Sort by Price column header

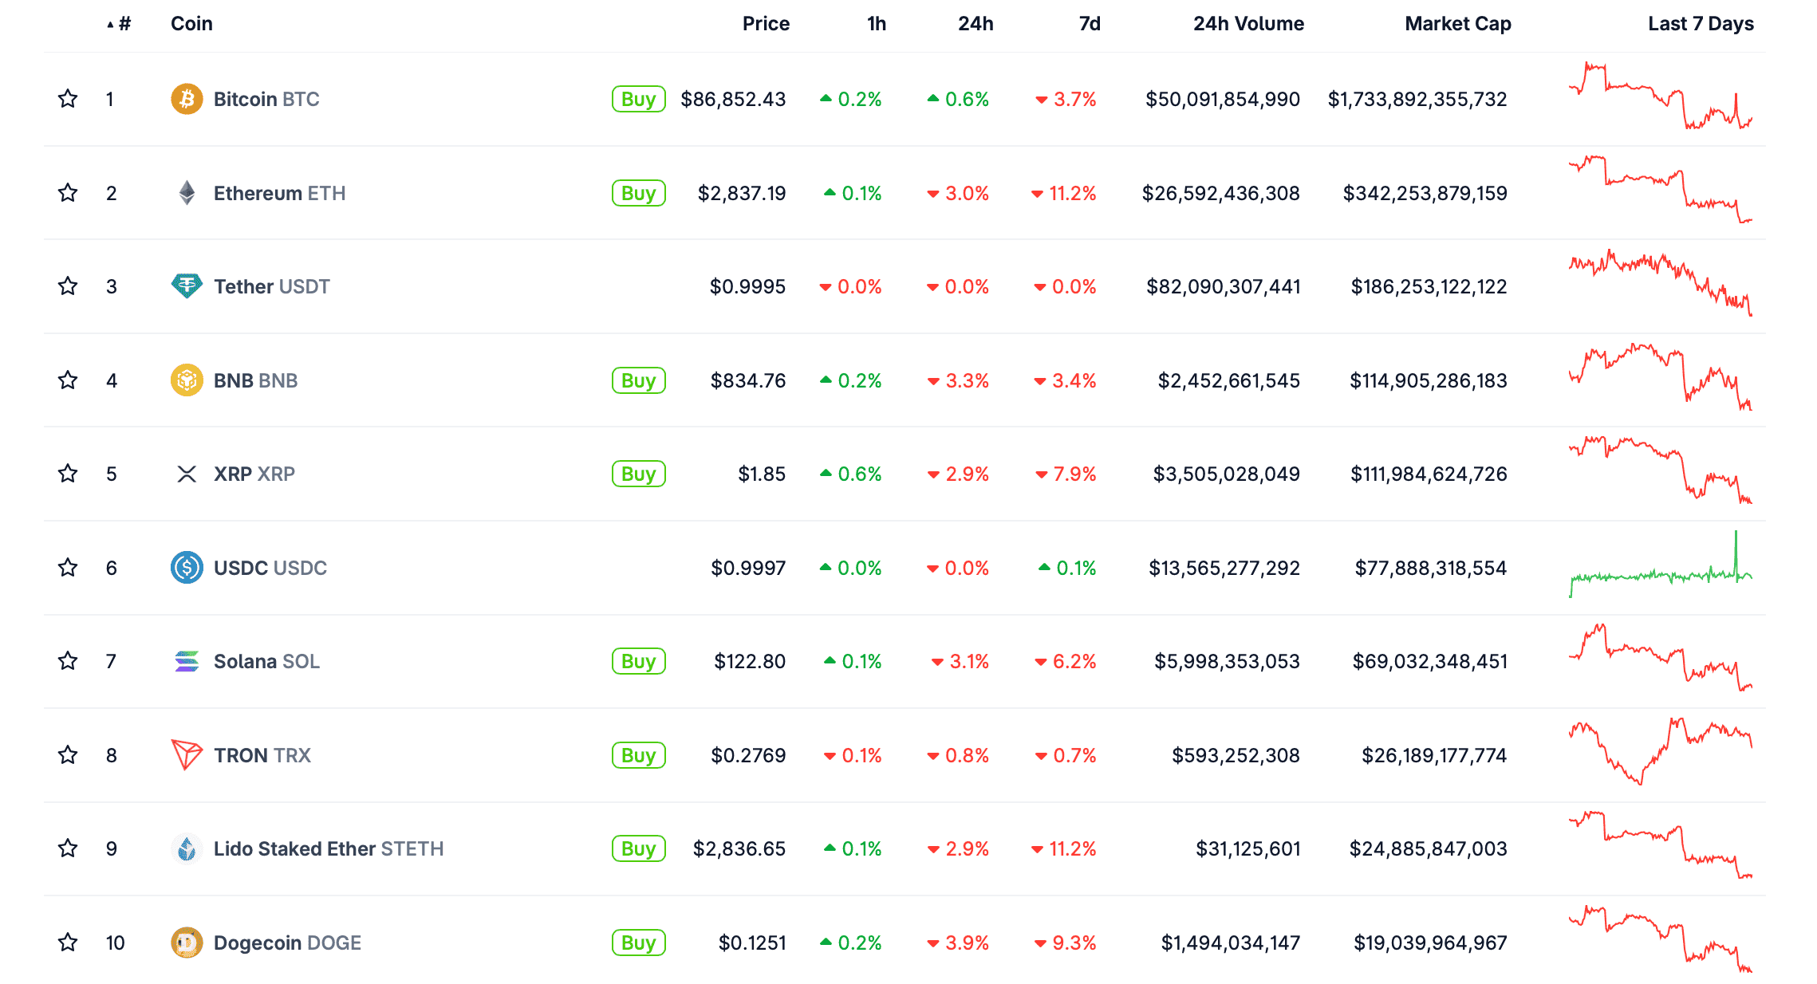pos(766,24)
